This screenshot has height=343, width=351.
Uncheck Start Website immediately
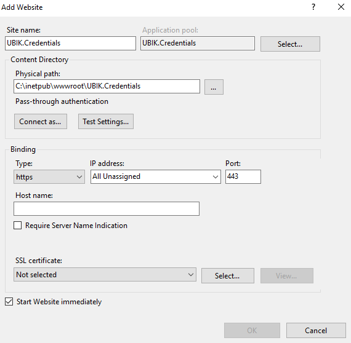9,301
